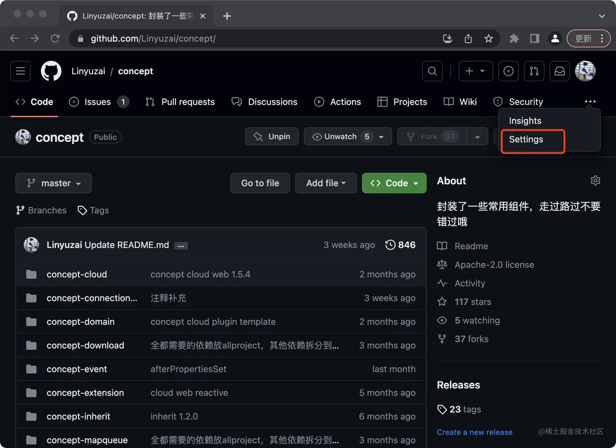The width and height of the screenshot is (616, 448).
Task: Open the Security tab
Action: click(x=518, y=102)
